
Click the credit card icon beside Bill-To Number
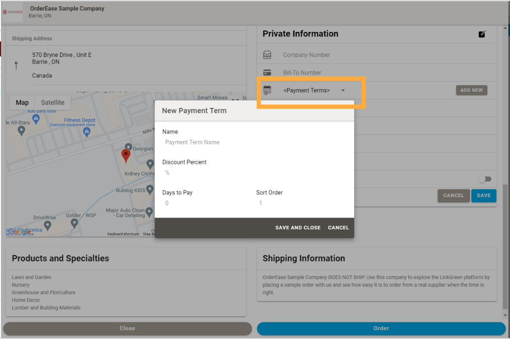[267, 72]
